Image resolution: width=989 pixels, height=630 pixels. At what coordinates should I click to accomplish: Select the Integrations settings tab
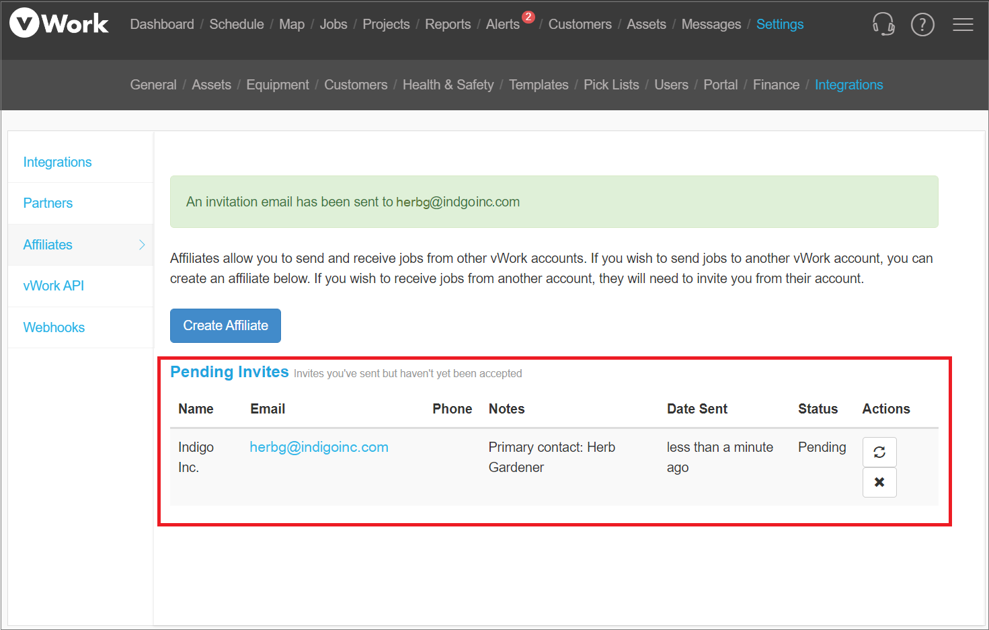tap(848, 85)
